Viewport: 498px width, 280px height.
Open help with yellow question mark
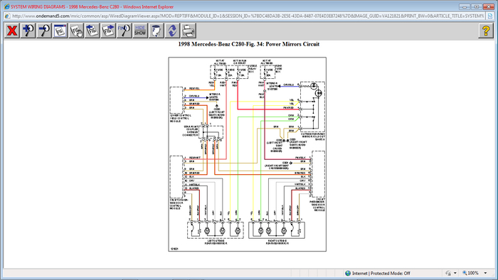(486, 31)
